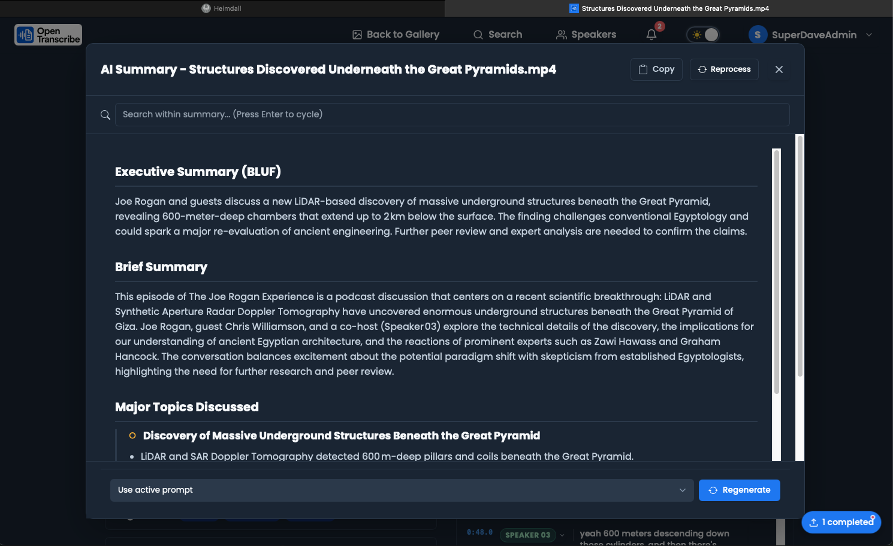Select the Executive Summary (BLUF) heading
This screenshot has width=893, height=546.
[198, 172]
